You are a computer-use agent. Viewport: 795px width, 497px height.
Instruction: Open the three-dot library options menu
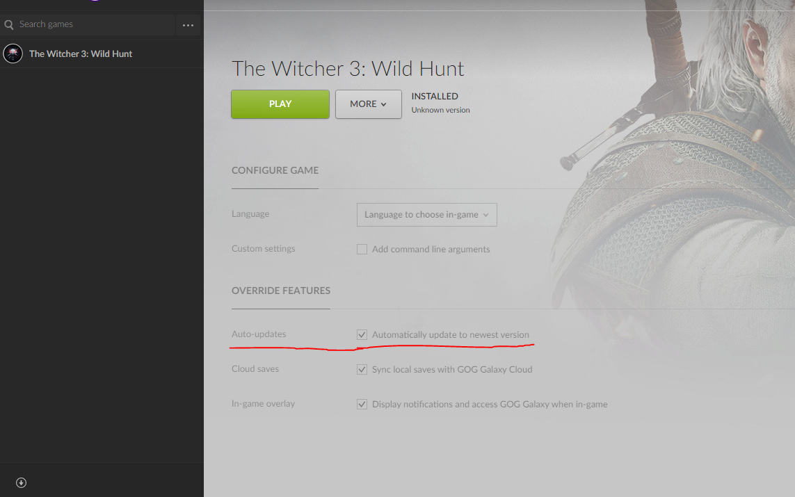click(x=188, y=25)
